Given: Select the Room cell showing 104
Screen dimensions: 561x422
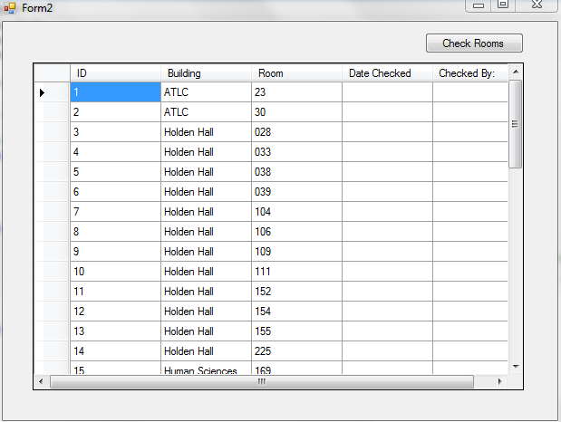Looking at the screenshot, I should (296, 212).
